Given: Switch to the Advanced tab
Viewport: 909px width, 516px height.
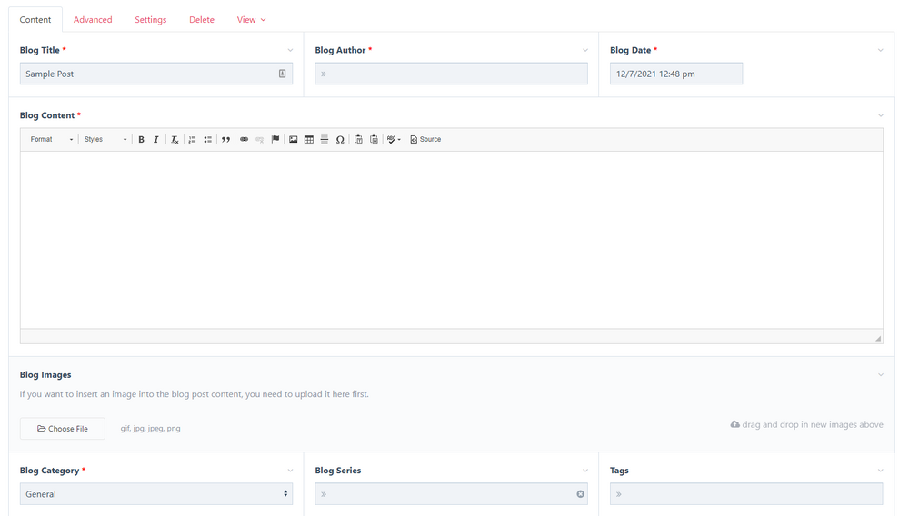Looking at the screenshot, I should click(x=93, y=20).
